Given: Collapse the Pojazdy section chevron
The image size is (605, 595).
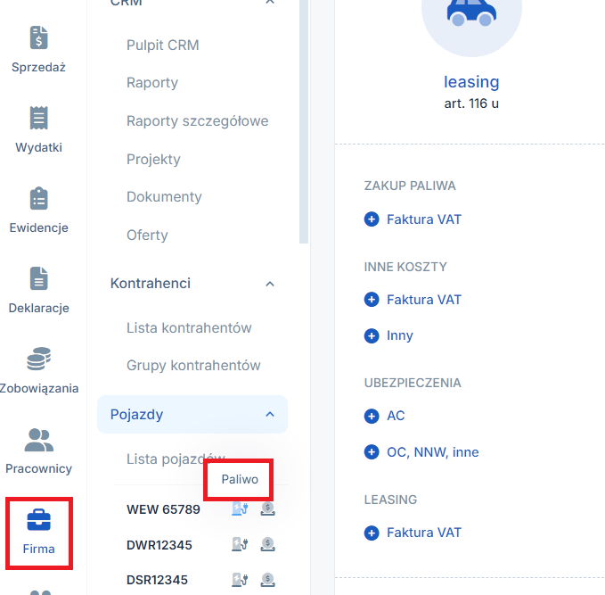Looking at the screenshot, I should click(x=270, y=415).
